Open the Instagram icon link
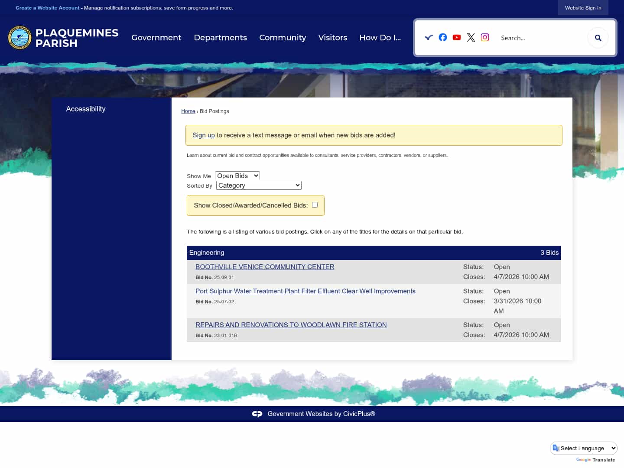This screenshot has height=468, width=624. coord(485,37)
